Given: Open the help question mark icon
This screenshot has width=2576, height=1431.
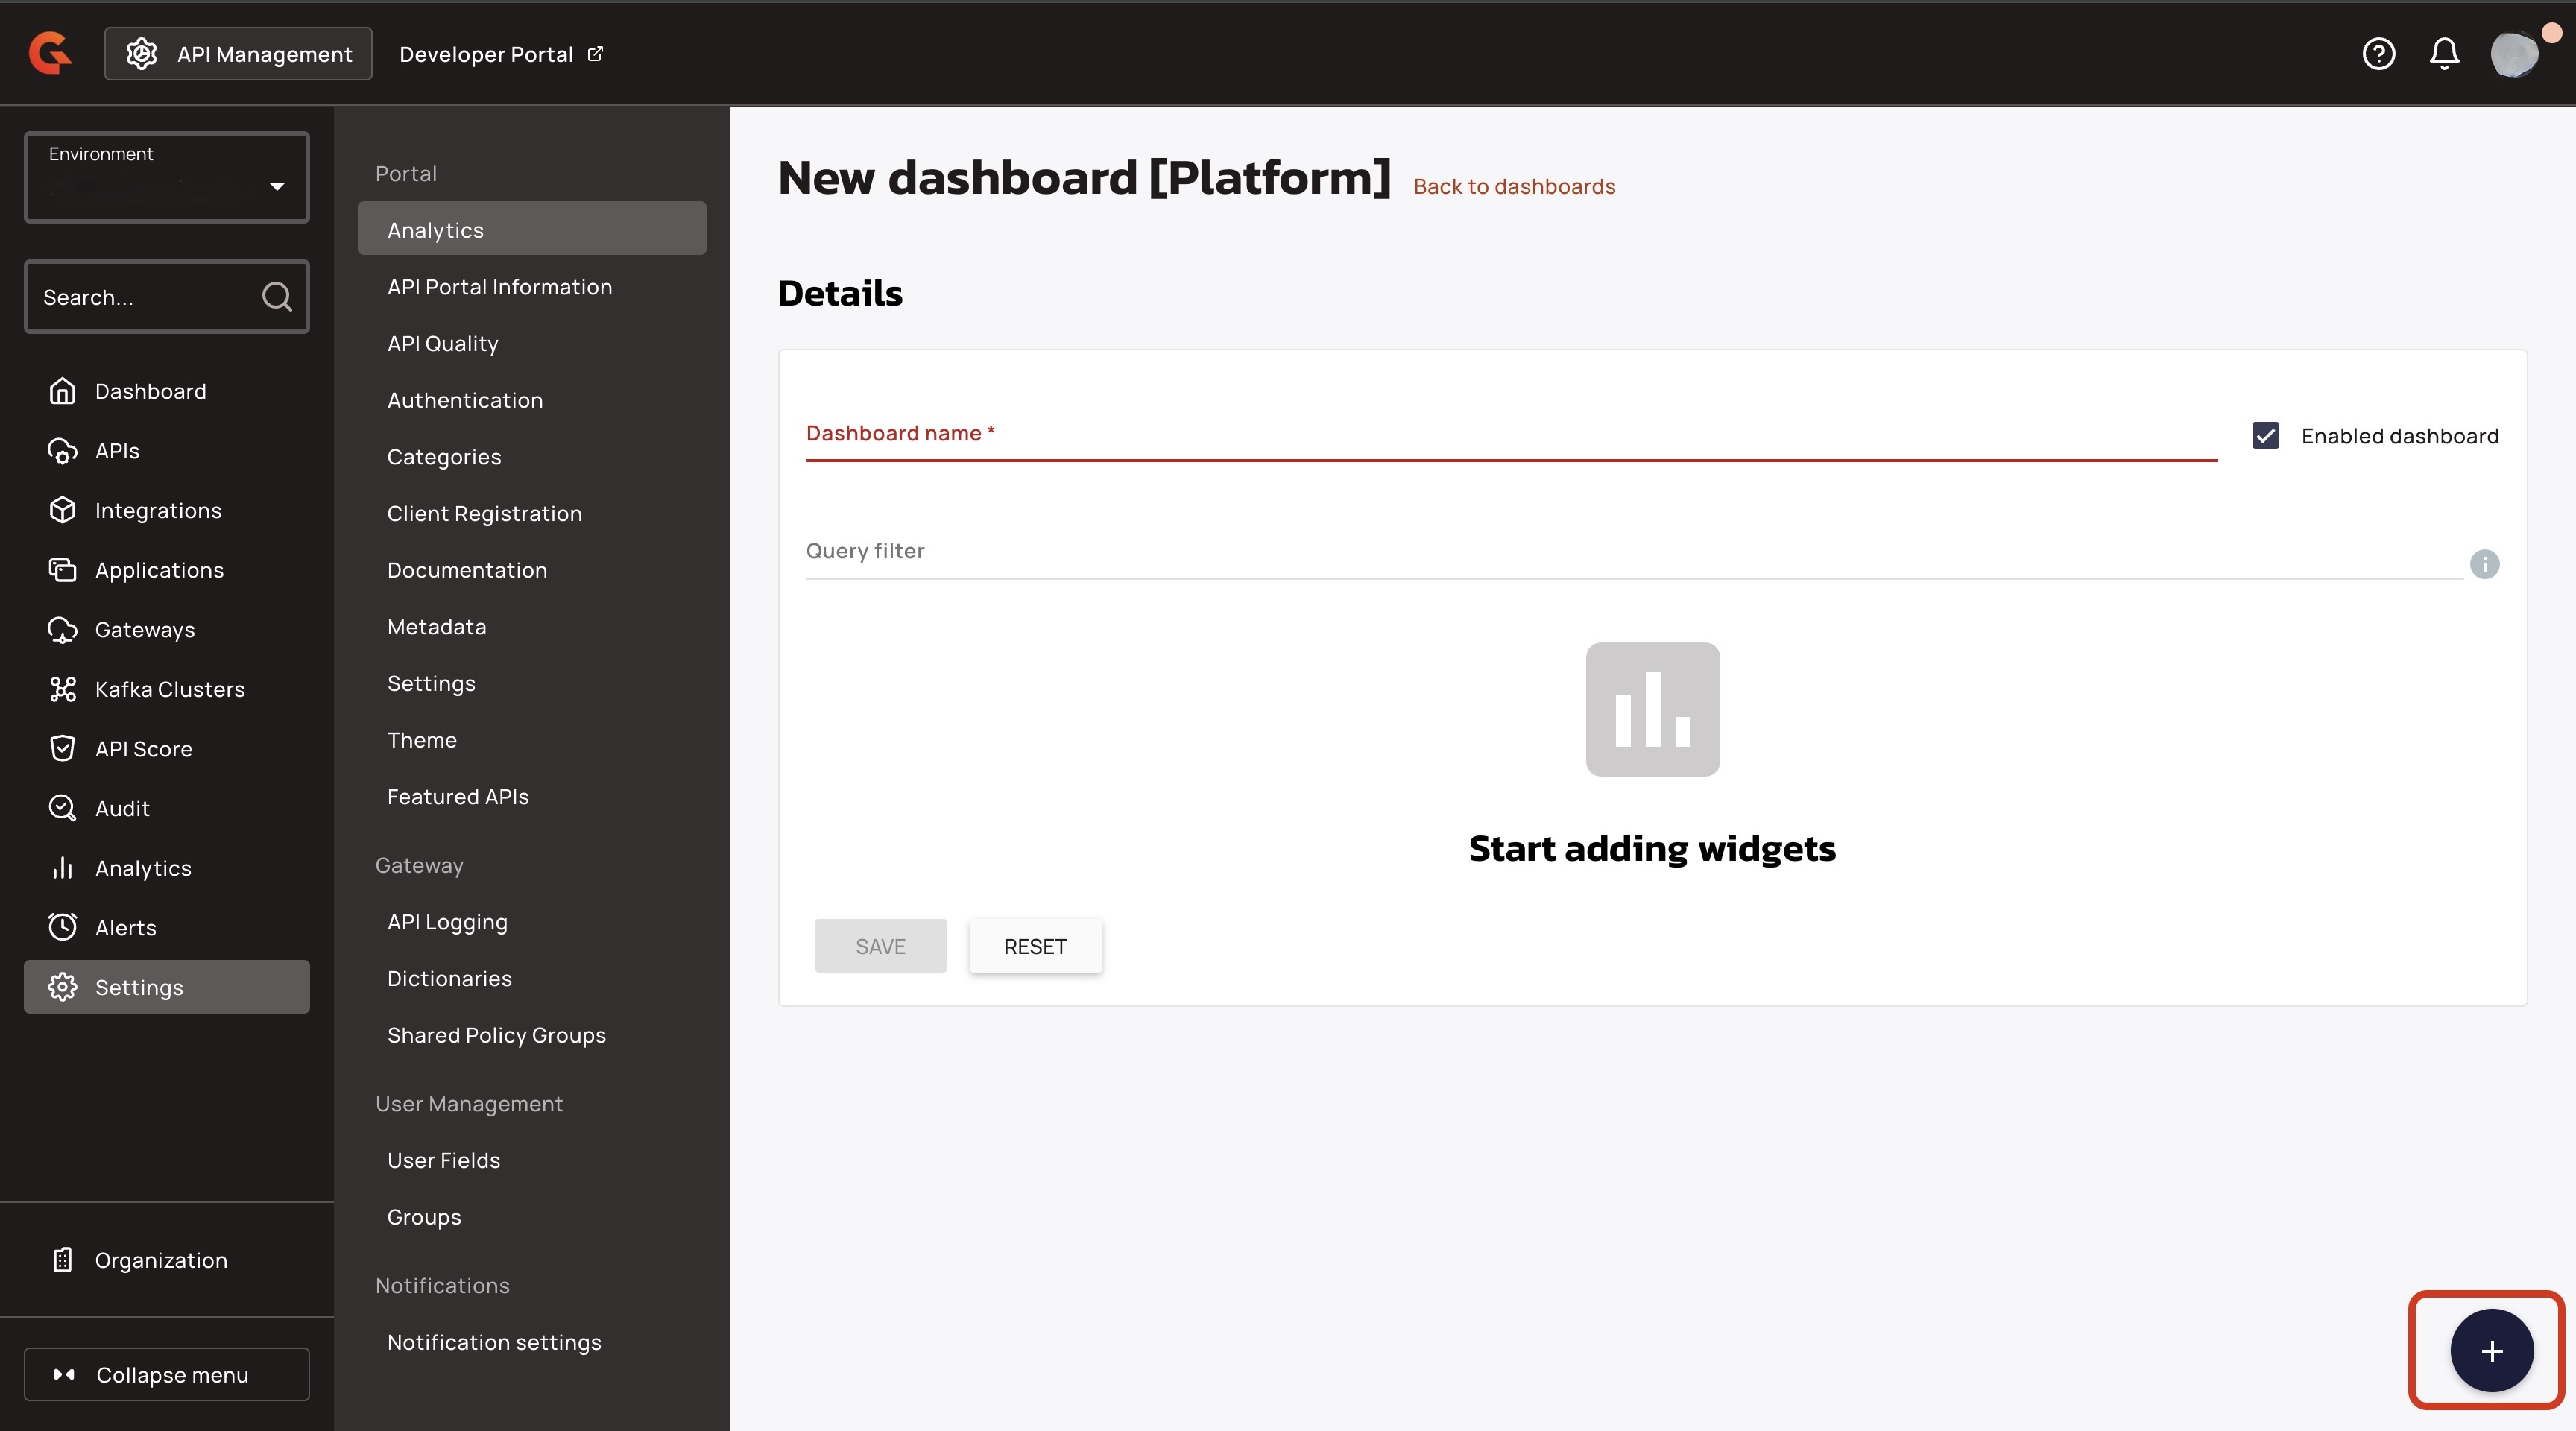Looking at the screenshot, I should [x=2378, y=53].
